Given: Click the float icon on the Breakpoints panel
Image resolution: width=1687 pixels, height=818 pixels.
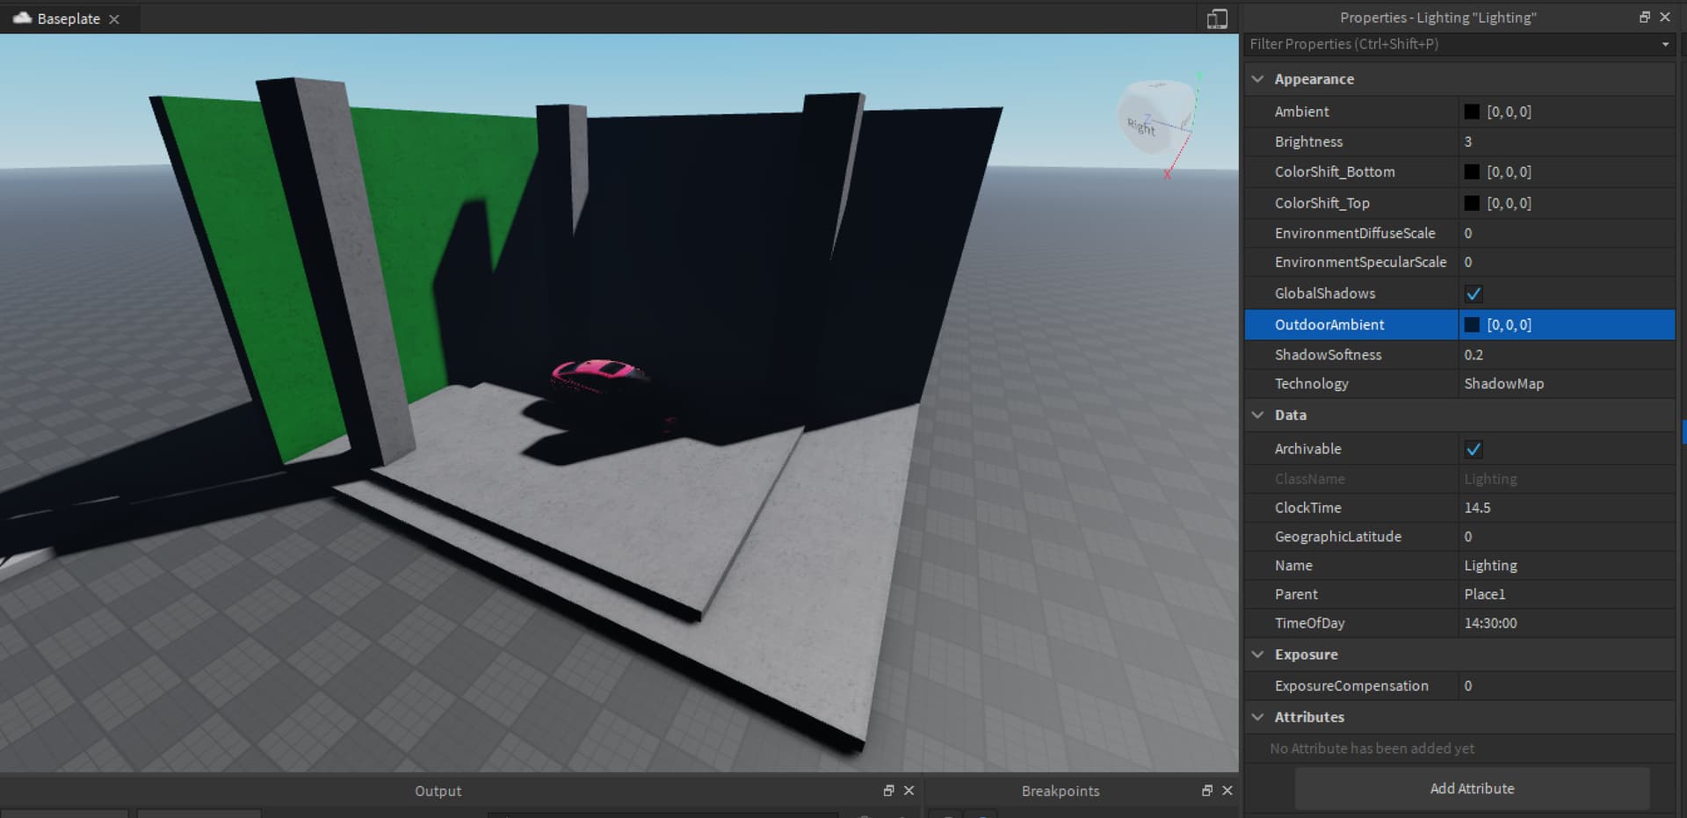Looking at the screenshot, I should pos(1207,790).
